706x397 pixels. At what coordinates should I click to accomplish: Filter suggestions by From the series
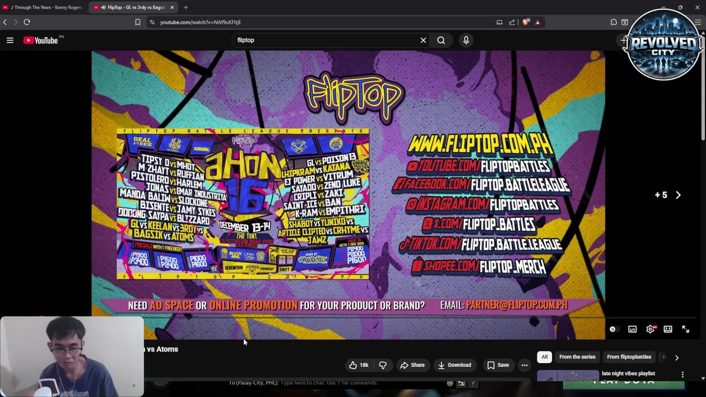click(x=577, y=357)
